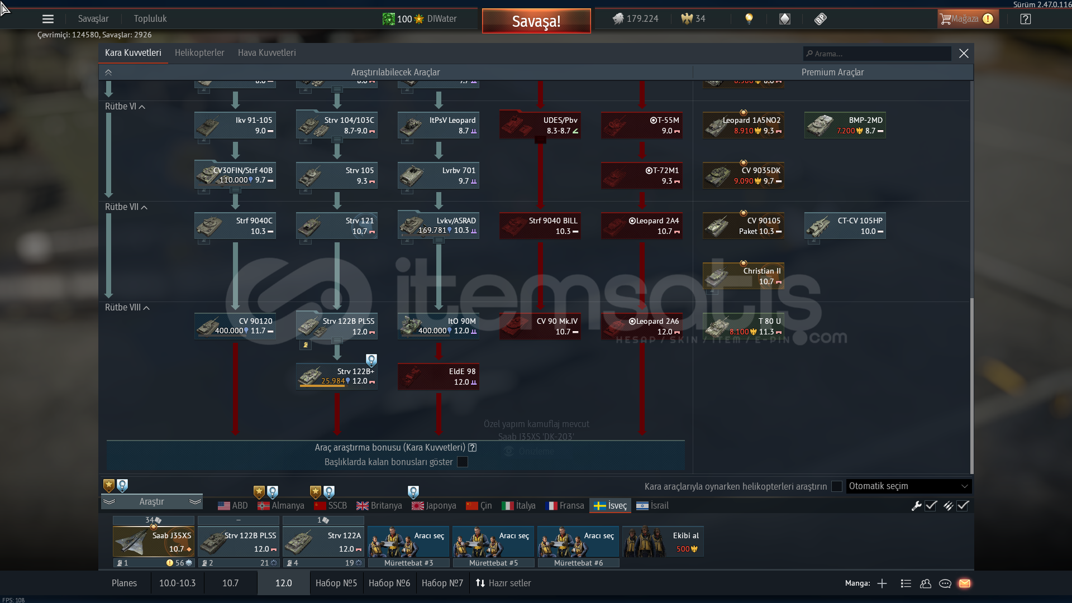The image size is (1072, 603).
Task: Click Ekibi al for 500 eagles
Action: pos(663,542)
